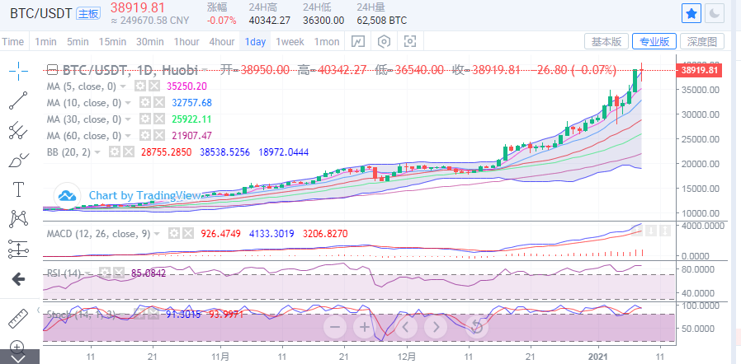
Task: Open settings gear for MA 5 indicator
Action: tap(140, 86)
